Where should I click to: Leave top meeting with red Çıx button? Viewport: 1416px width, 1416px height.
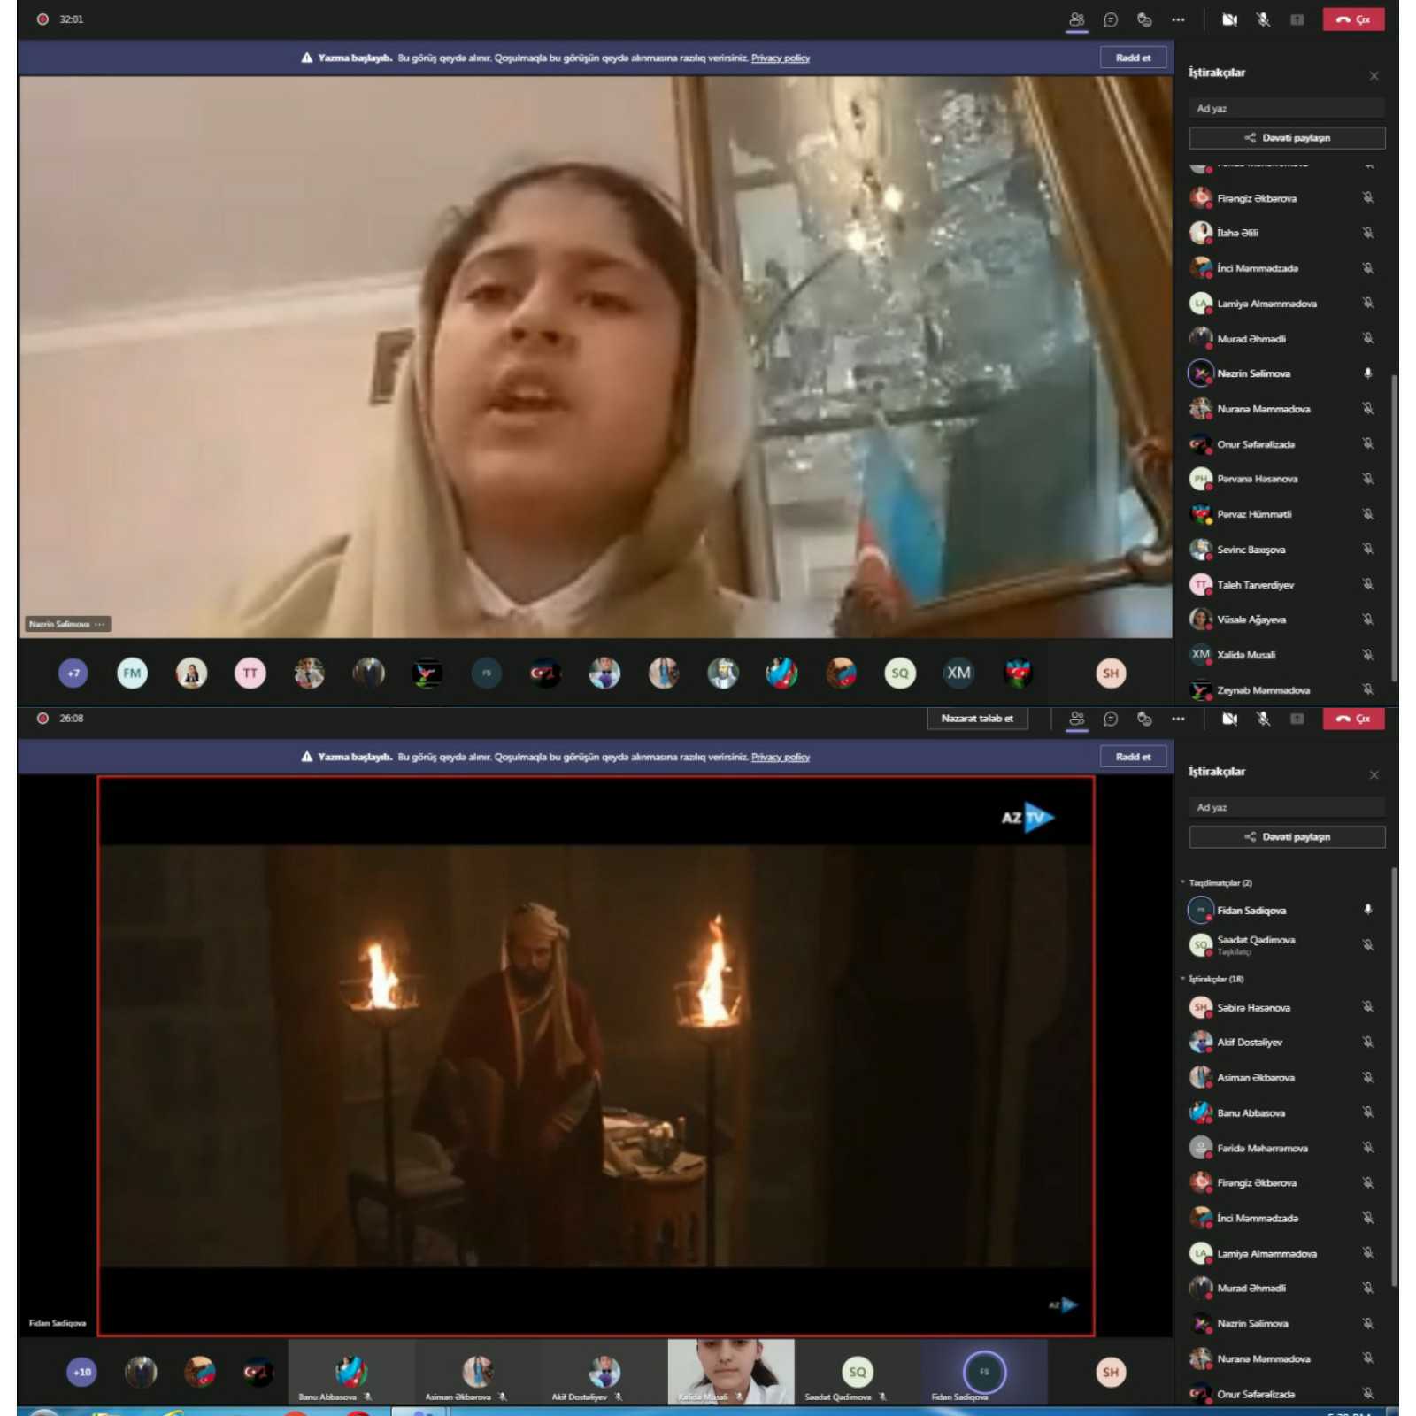pos(1353,19)
